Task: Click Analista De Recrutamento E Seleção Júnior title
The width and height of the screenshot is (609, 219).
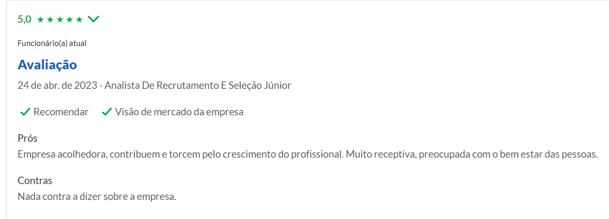Action: 198,85
